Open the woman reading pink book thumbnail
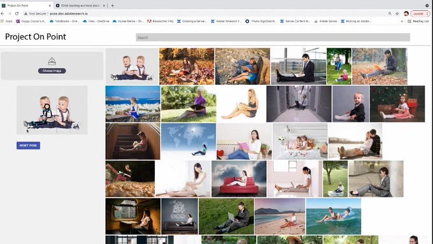Viewport: 433px width, 244px height. click(245, 141)
